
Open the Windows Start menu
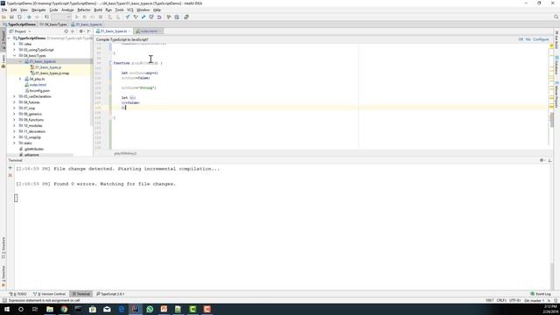pos(7,309)
